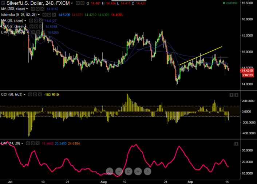257x184 pixels.
Task: Collapse the chart legend with the top-left icon
Action: (x=3, y=3)
